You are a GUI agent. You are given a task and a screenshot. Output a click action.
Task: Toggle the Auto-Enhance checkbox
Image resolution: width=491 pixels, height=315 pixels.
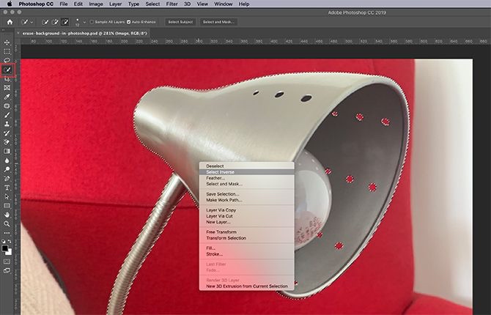tap(130, 23)
